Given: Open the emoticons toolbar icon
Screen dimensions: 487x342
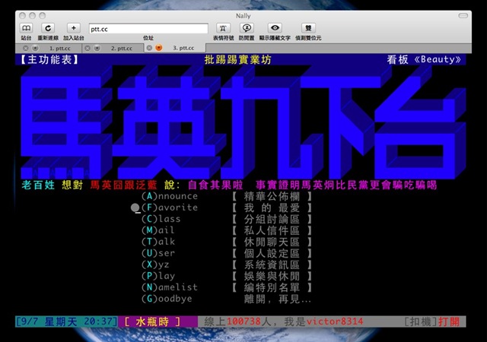Looking at the screenshot, I should coord(223,28).
